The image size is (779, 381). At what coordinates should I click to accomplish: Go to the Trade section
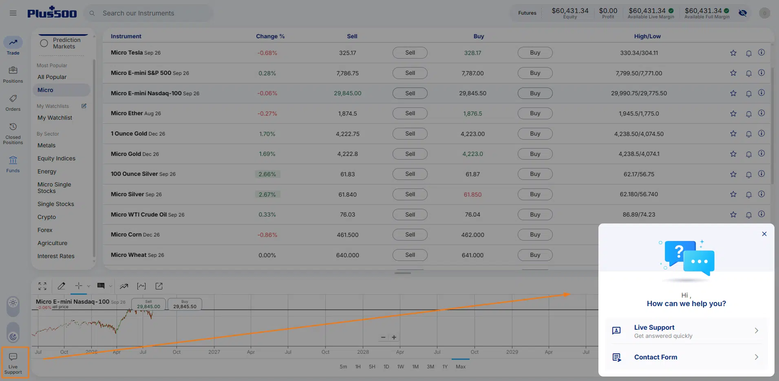click(x=13, y=46)
